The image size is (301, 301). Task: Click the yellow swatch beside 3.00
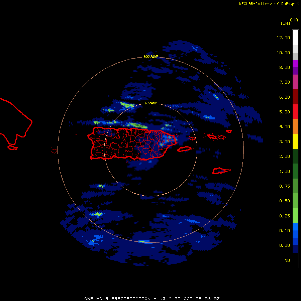tap(295, 141)
